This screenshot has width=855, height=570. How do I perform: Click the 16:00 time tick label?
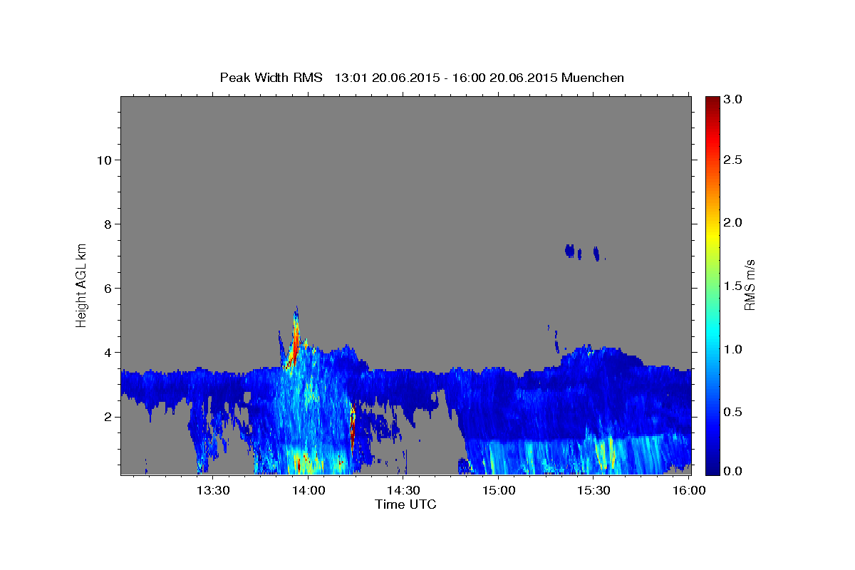coord(688,490)
